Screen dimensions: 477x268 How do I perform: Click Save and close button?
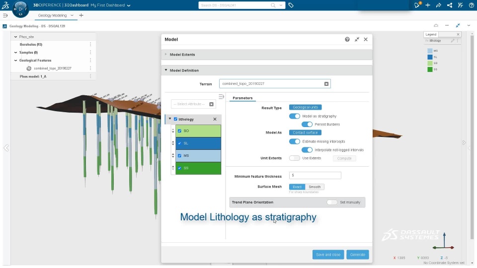[328, 255]
